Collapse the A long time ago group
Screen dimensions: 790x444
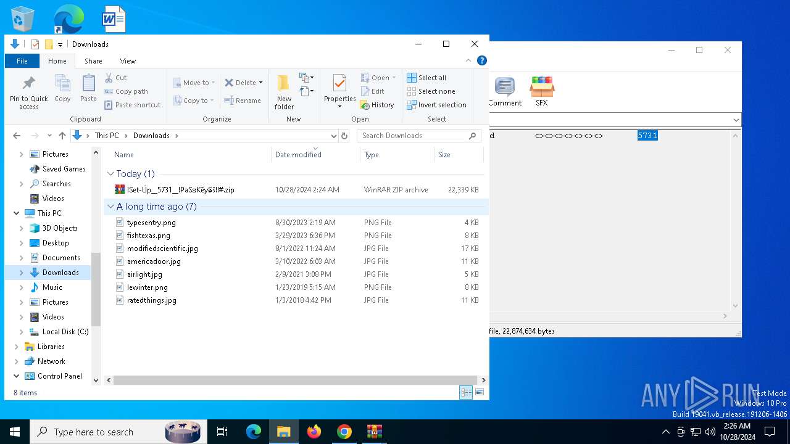click(111, 207)
